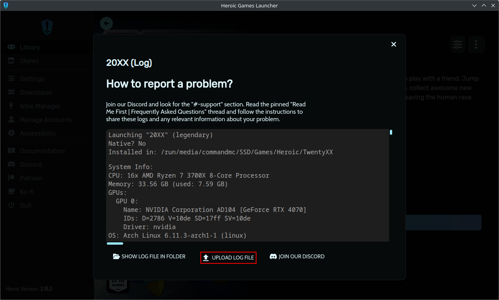Open Stores in the sidebar
The width and height of the screenshot is (499, 300).
[x=29, y=61]
